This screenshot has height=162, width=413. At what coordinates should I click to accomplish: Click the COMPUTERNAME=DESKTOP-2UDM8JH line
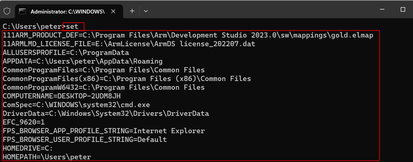click(x=62, y=96)
